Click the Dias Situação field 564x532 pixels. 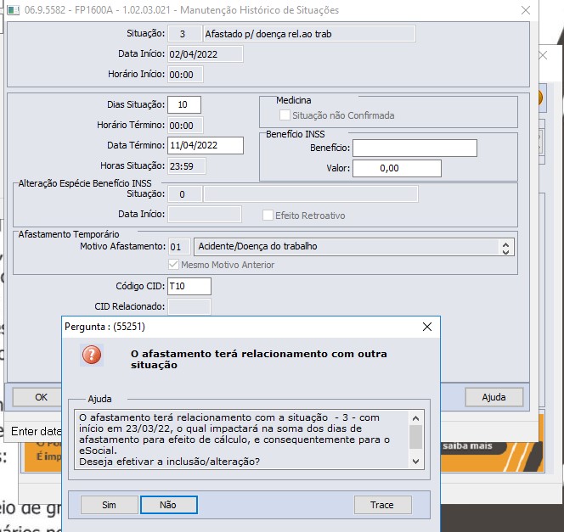184,104
